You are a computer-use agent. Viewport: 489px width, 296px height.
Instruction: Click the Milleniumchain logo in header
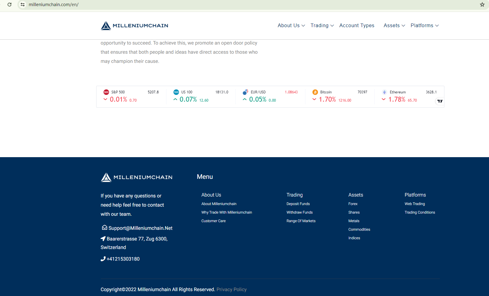(134, 26)
